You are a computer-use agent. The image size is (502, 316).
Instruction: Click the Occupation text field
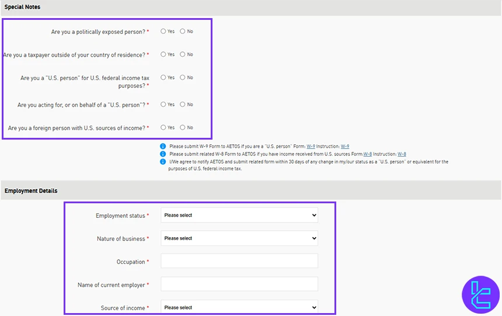239,261
